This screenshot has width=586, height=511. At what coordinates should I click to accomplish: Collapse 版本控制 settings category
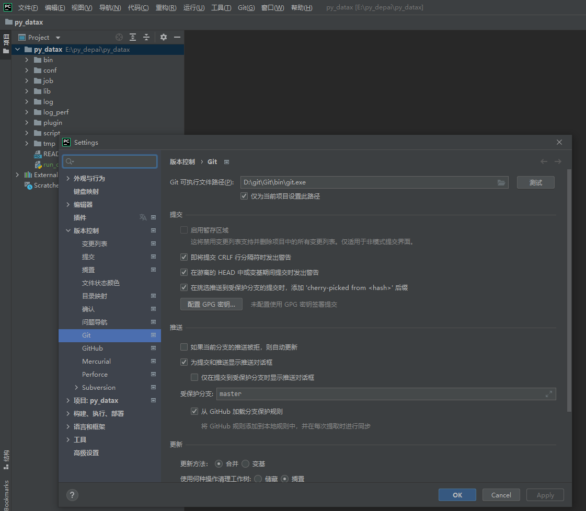click(68, 231)
